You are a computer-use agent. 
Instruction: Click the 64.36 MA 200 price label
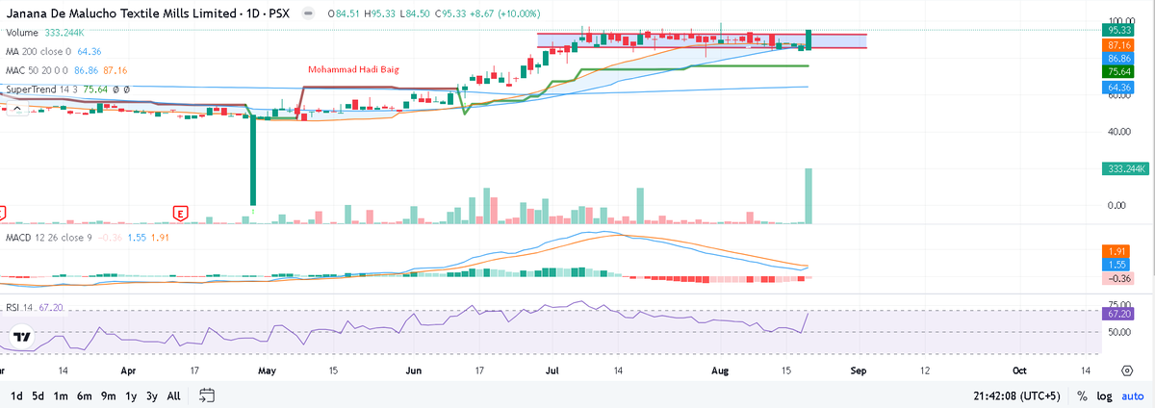(x=1117, y=88)
